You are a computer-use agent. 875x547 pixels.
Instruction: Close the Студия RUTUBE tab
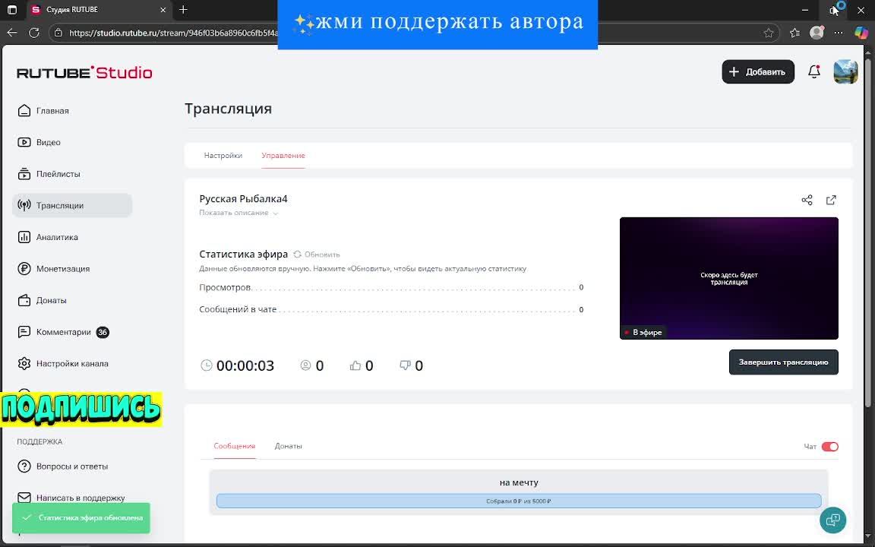click(163, 10)
